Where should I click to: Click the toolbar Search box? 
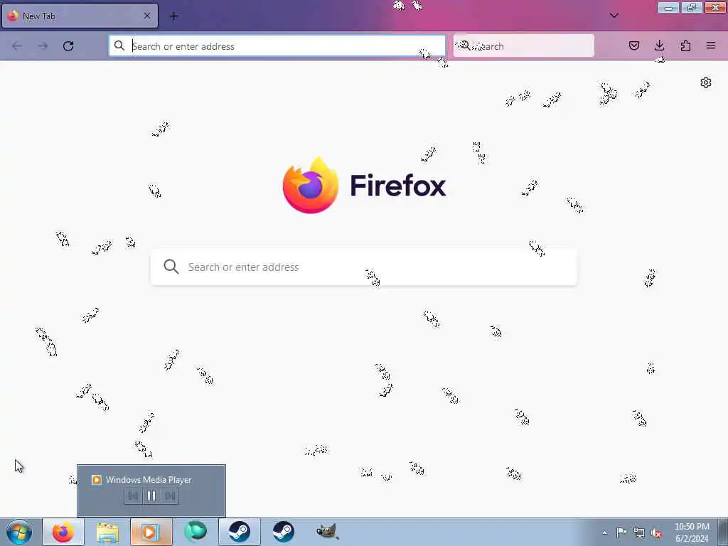pos(524,46)
